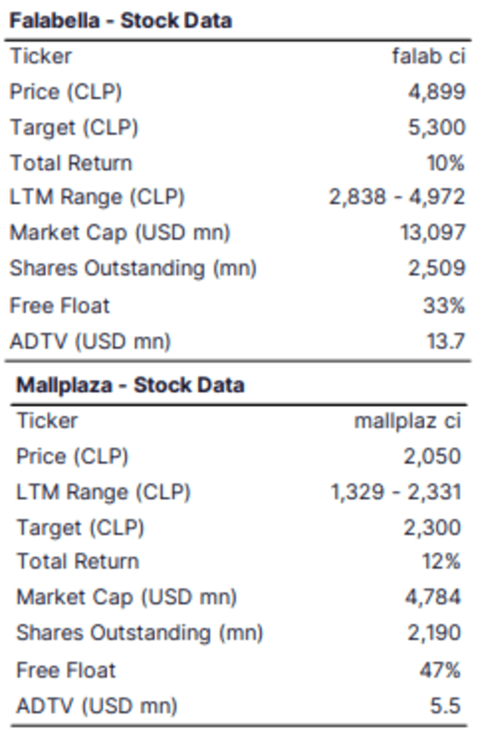
Task: Select market cap value 13,097
Action: [x=433, y=233]
